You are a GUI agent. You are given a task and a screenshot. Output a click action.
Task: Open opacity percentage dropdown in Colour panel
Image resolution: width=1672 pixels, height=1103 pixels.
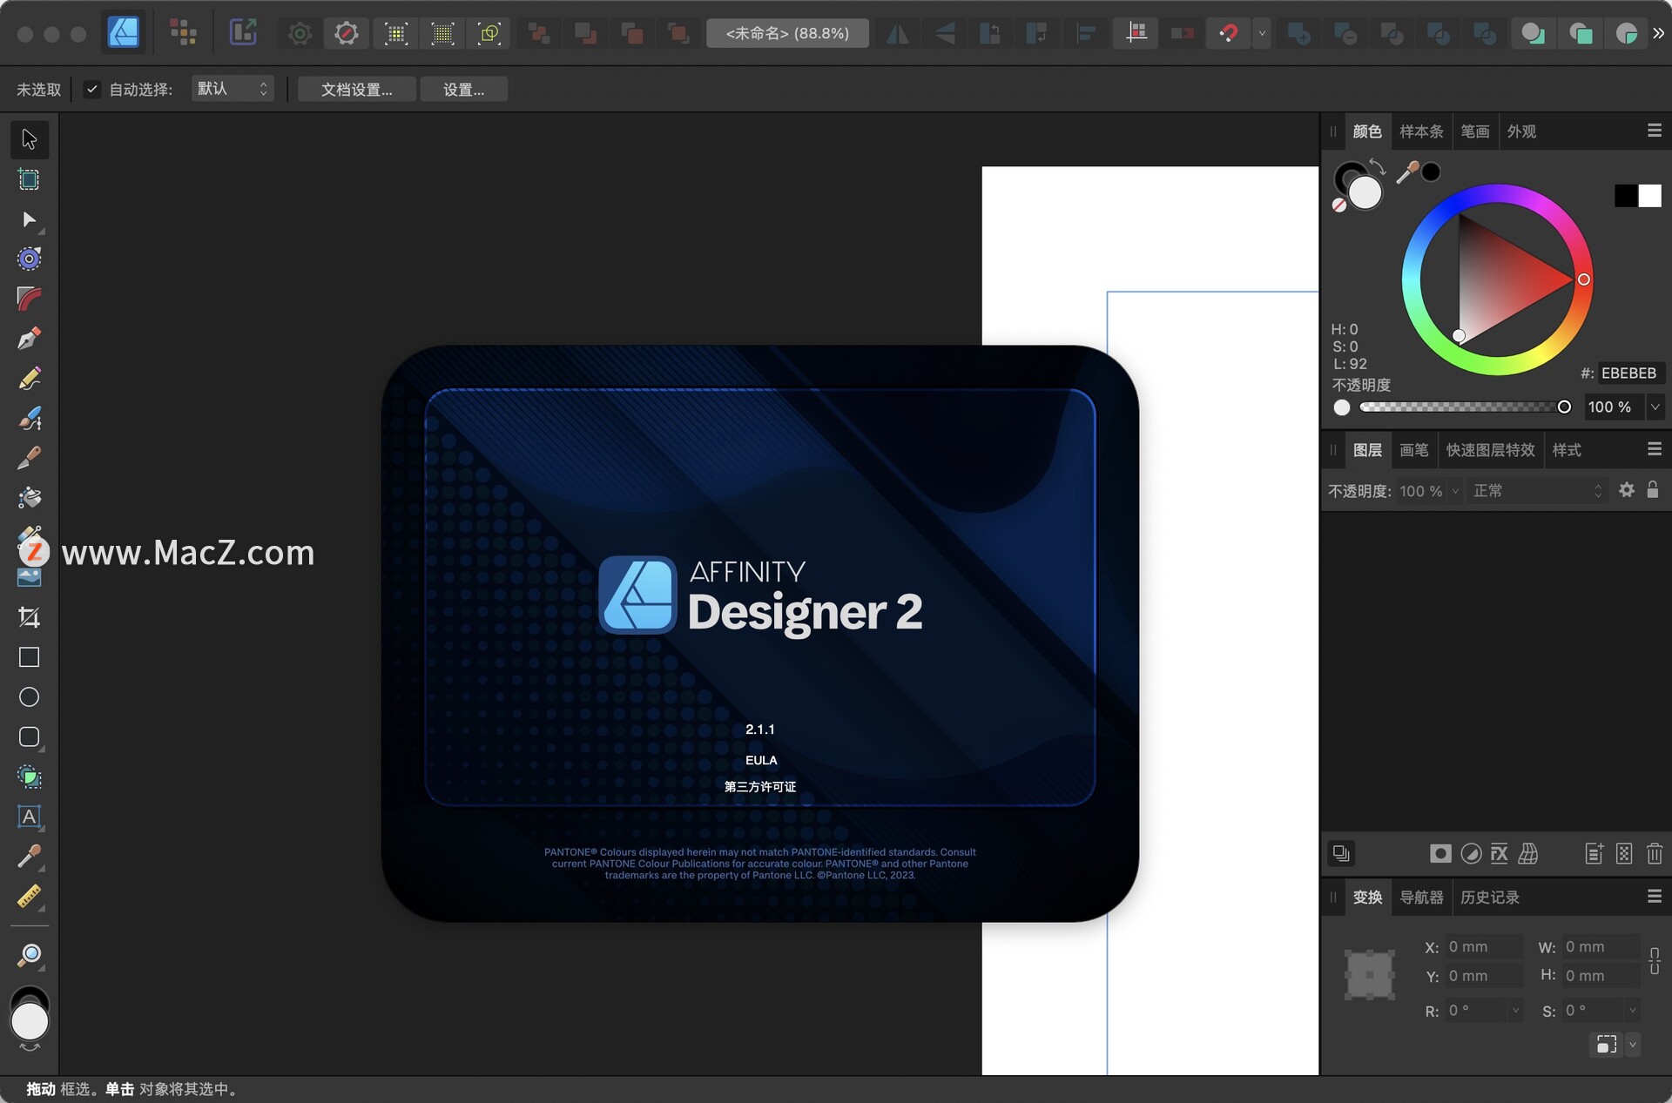[1655, 407]
